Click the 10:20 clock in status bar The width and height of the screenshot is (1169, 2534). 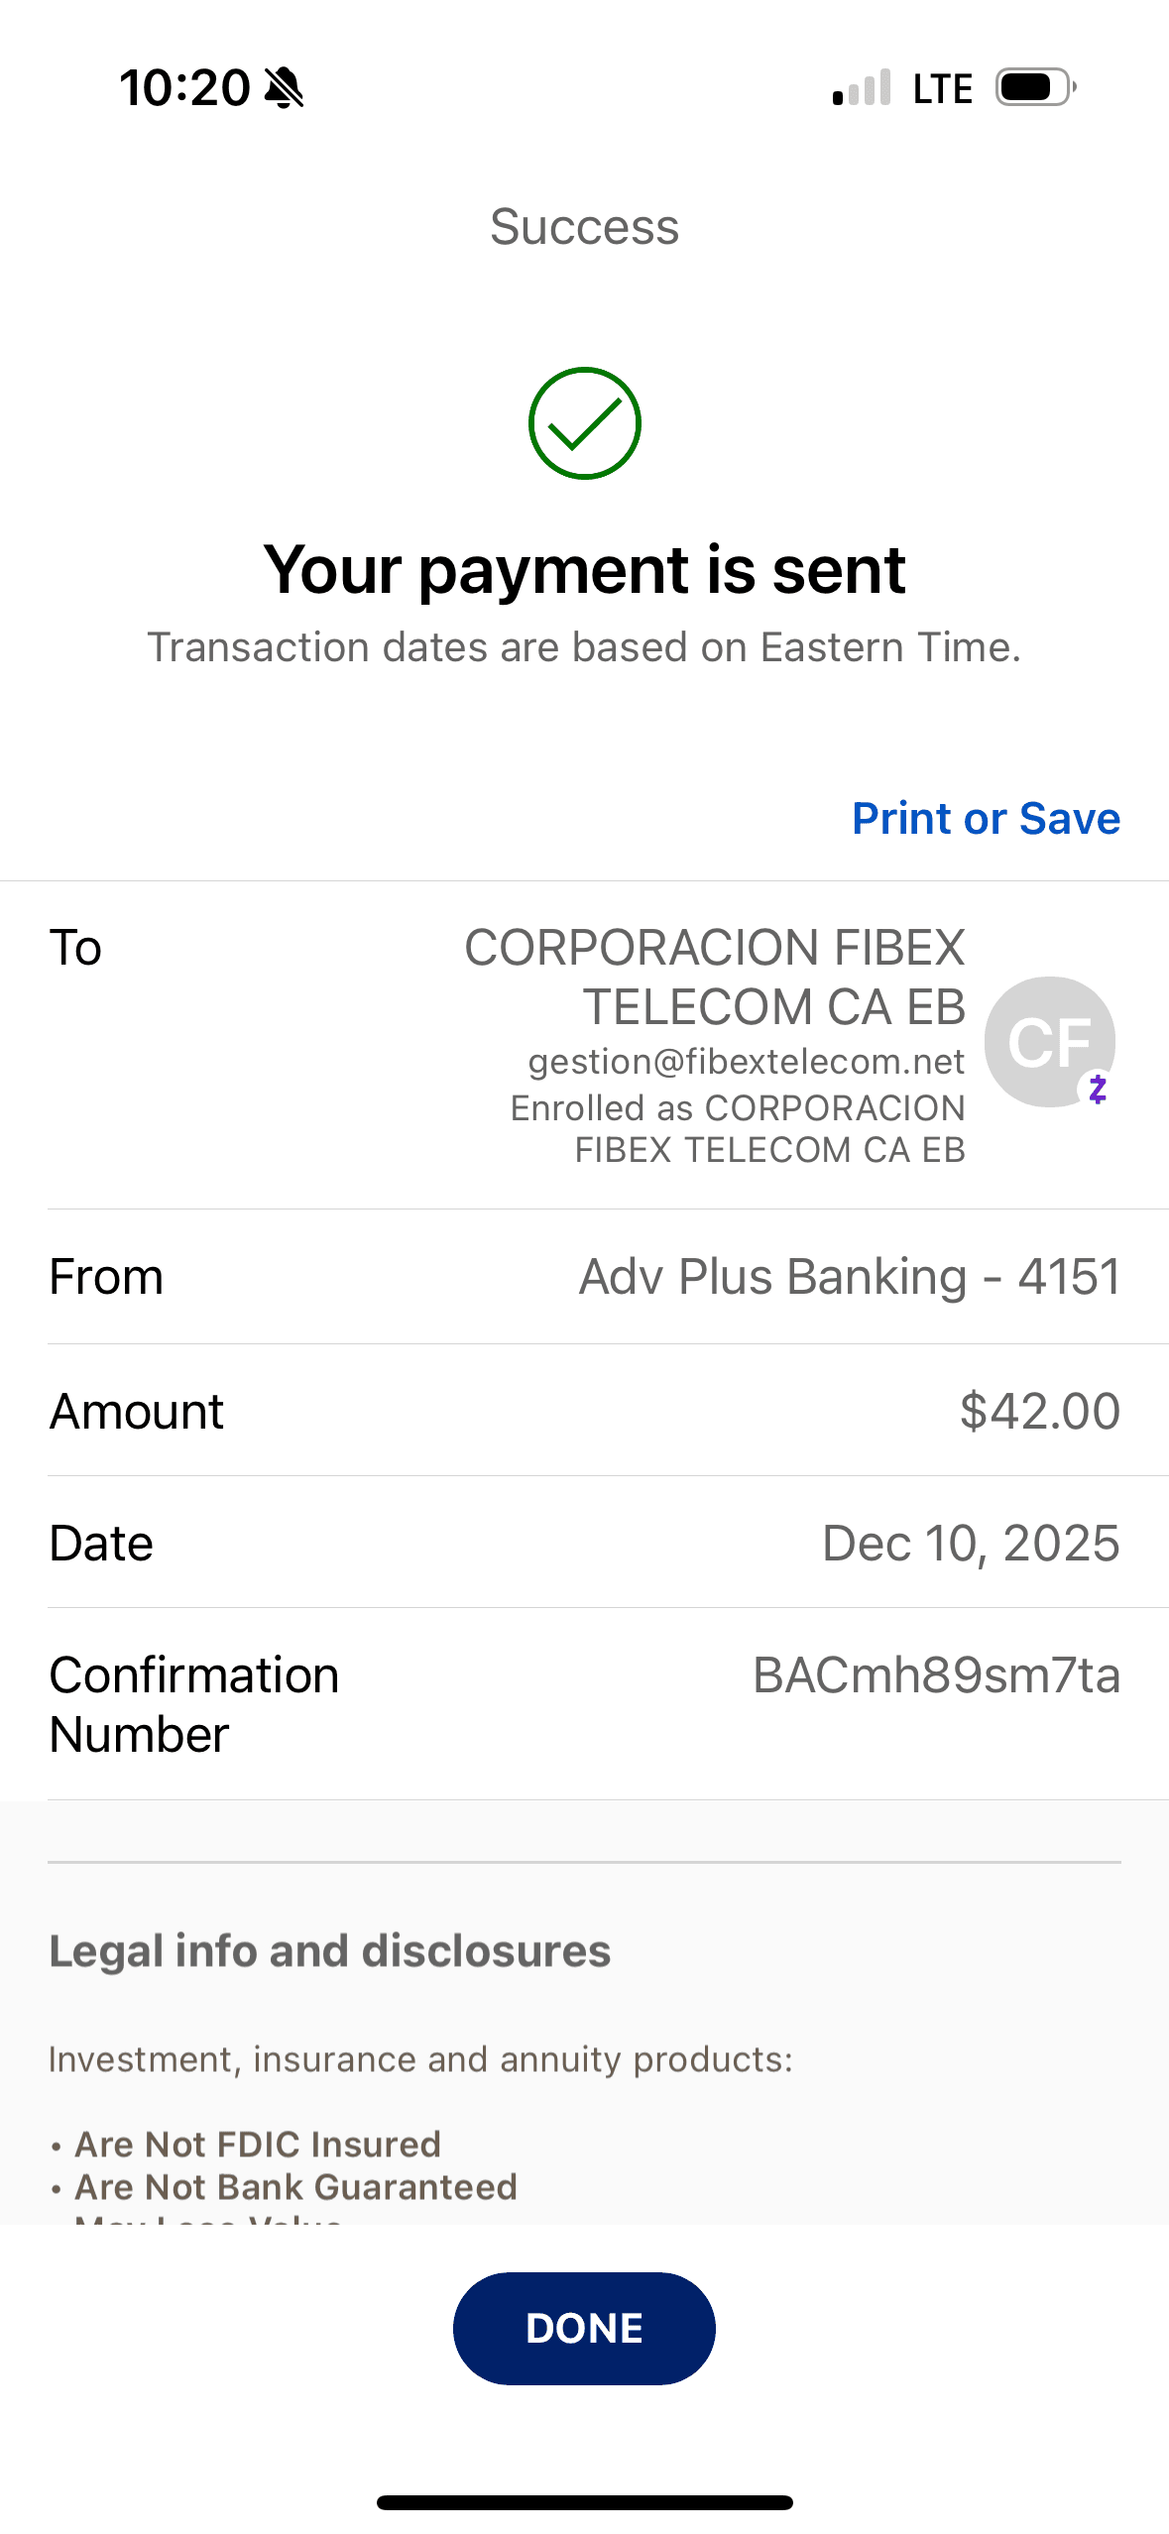(x=184, y=88)
